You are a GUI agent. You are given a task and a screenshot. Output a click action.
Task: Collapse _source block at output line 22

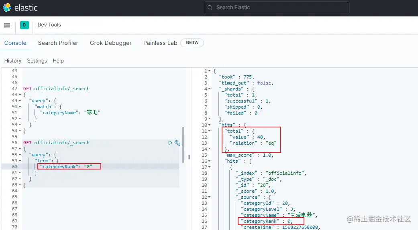(x=210, y=197)
